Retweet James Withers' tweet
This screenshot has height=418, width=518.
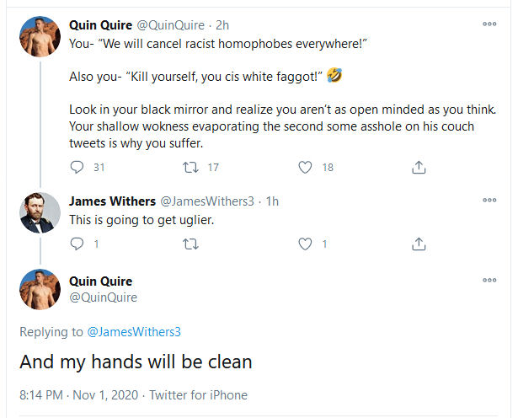[190, 244]
